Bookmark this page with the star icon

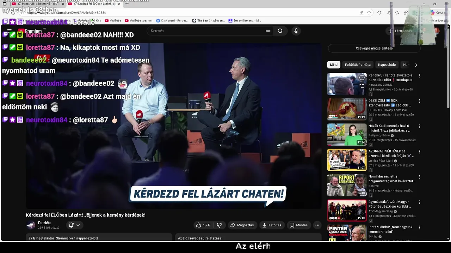[x=369, y=13]
